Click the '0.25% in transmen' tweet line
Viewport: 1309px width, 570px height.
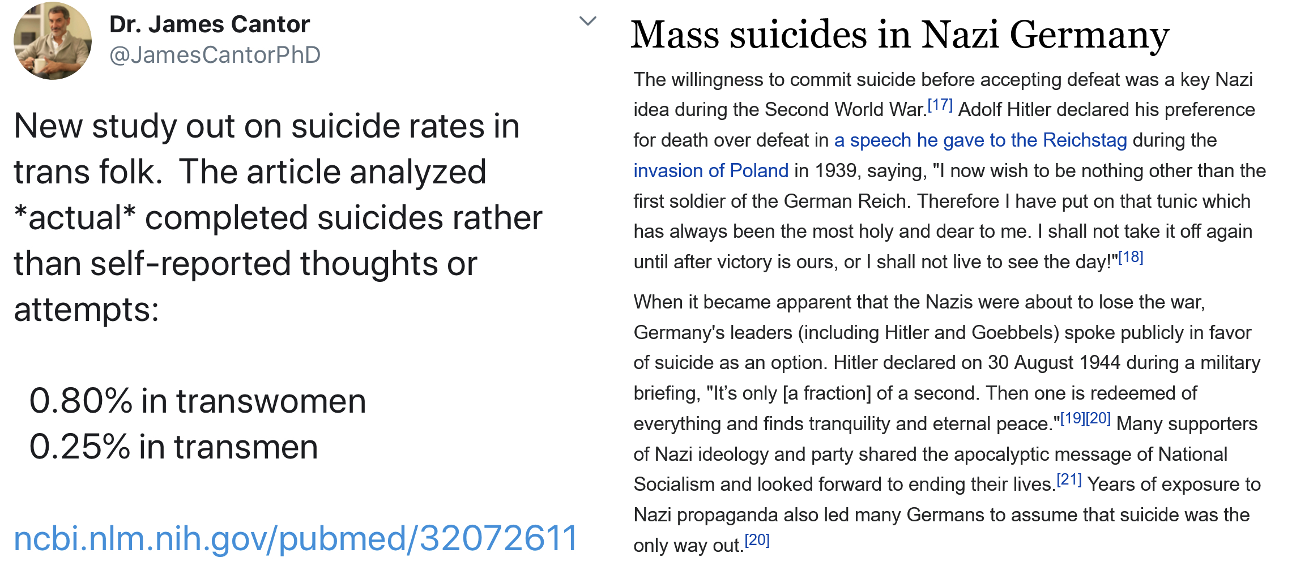pyautogui.click(x=173, y=447)
